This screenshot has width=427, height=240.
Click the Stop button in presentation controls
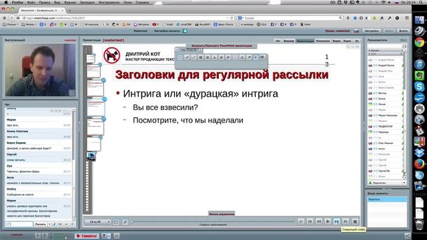tap(355, 222)
